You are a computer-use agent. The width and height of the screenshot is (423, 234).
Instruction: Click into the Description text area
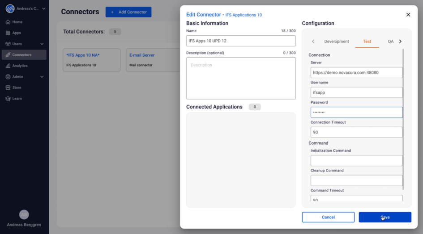241,78
